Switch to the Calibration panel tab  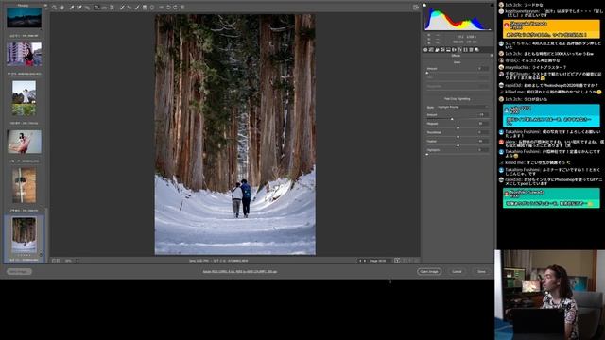(x=466, y=50)
